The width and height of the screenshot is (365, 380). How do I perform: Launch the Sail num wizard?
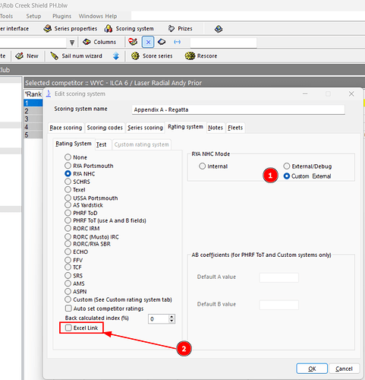[76, 56]
